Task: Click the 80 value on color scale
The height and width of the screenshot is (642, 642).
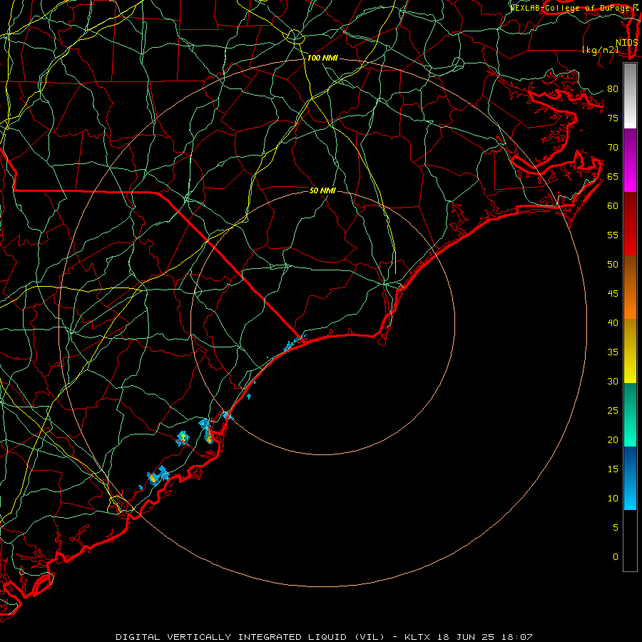Action: point(613,89)
